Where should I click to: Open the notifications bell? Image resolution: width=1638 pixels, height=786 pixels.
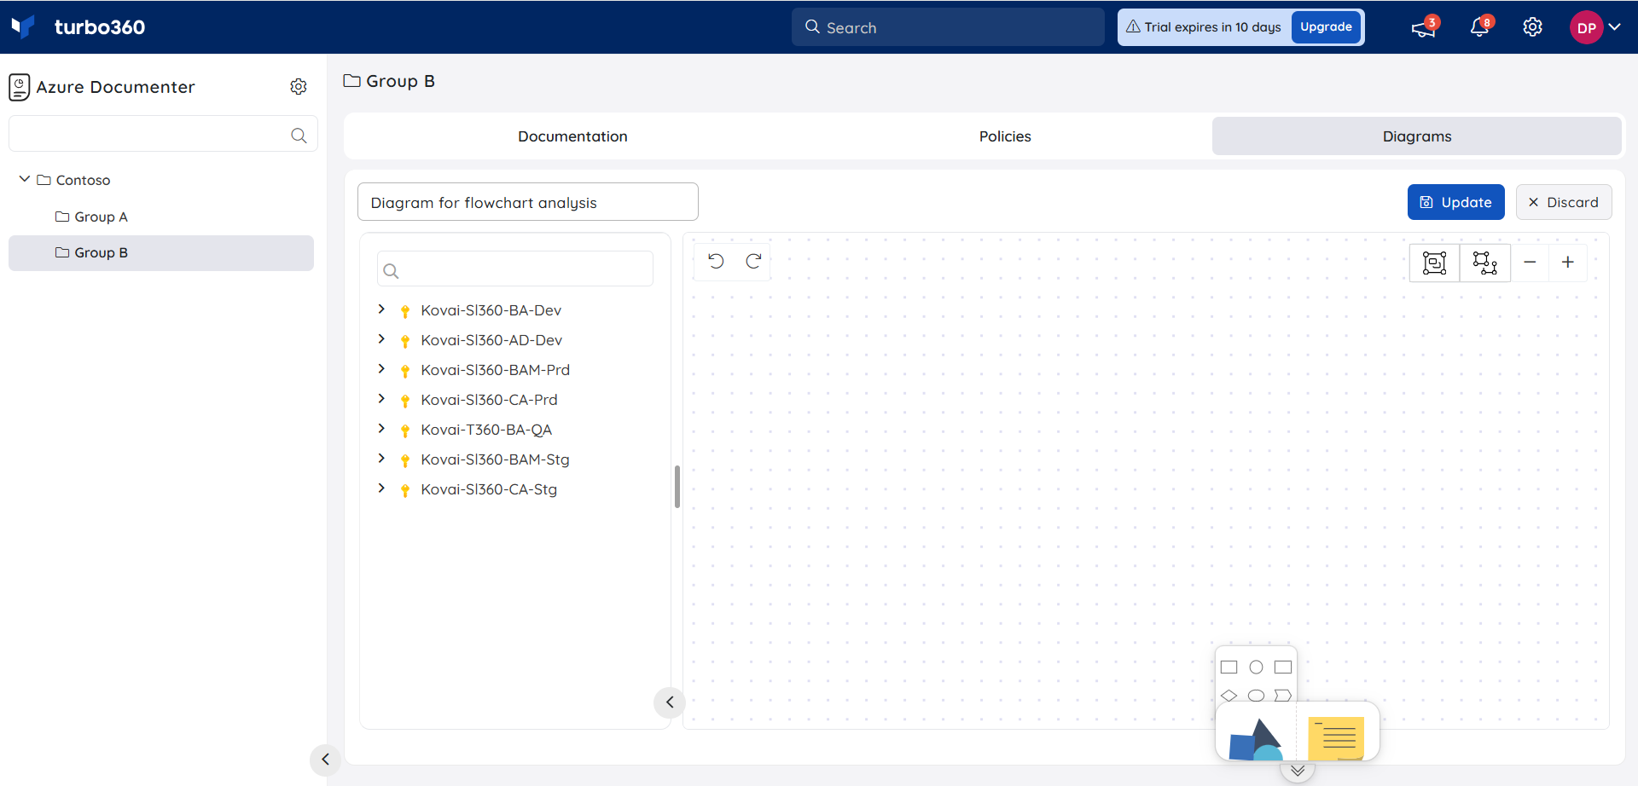1479,27
